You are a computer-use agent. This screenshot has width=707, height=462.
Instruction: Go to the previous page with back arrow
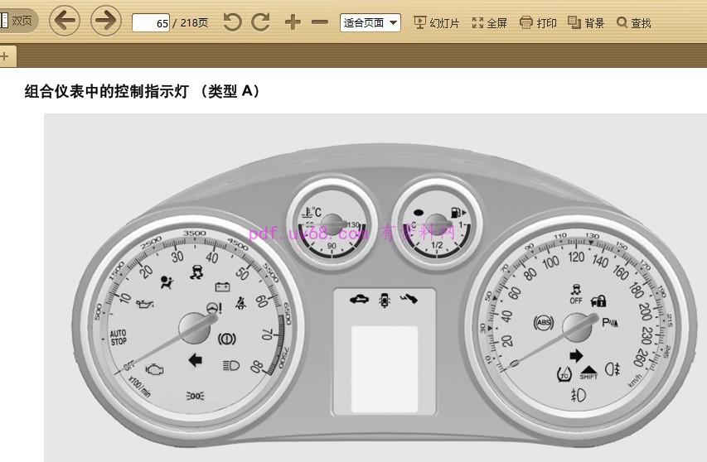coord(65,22)
